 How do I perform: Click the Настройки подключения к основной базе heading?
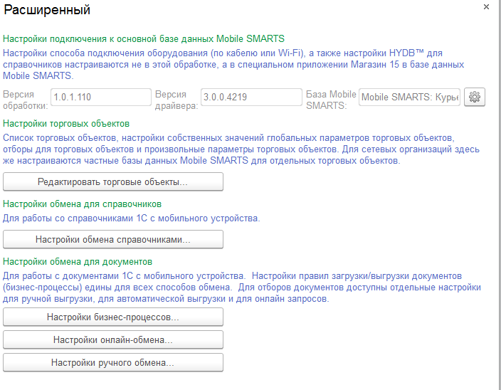[144, 39]
